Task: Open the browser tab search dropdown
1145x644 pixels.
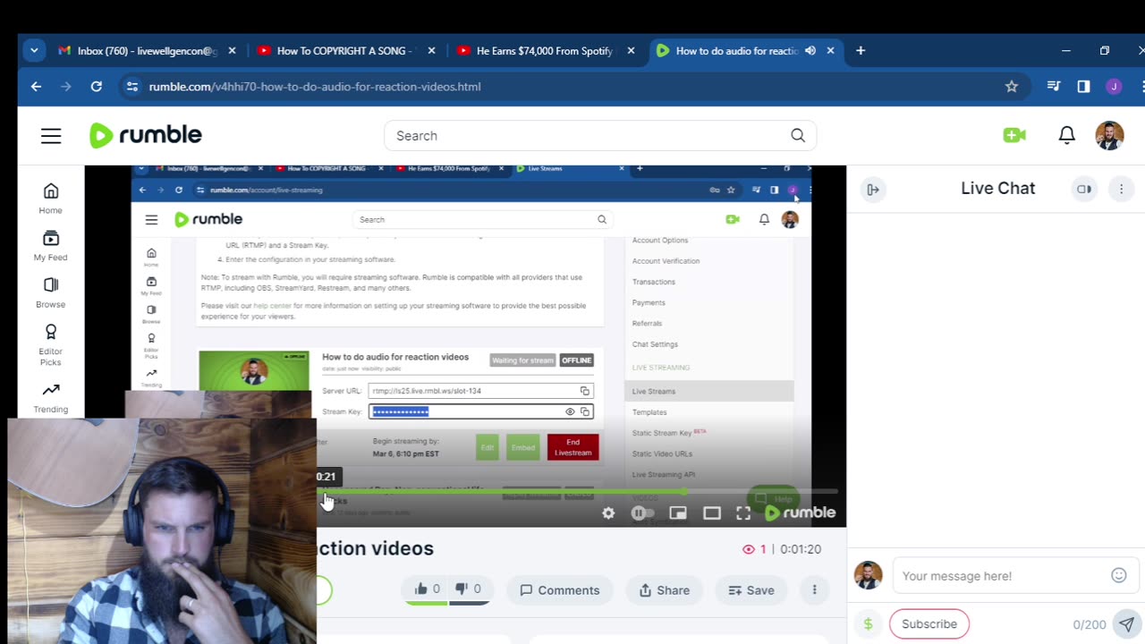Action: coord(34,51)
